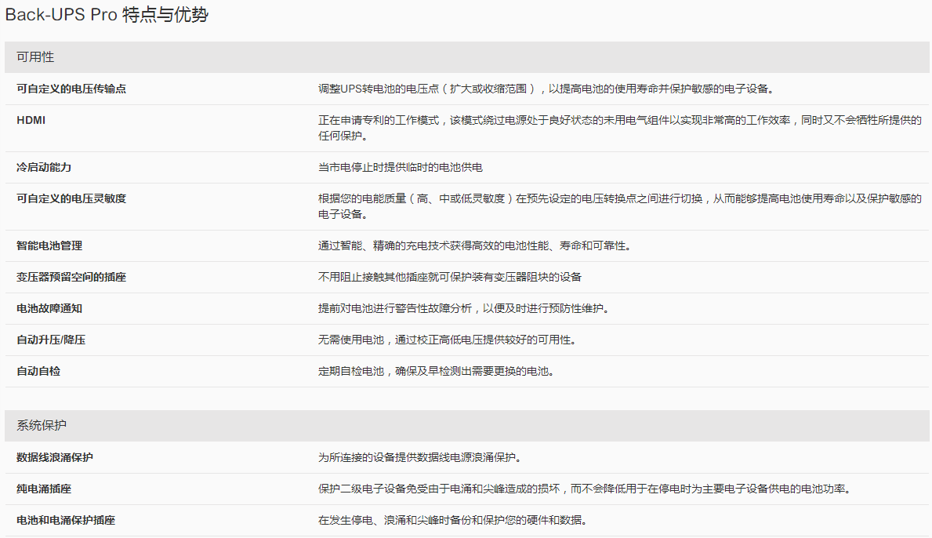This screenshot has width=932, height=538.
Task: Select the 可自定义的电压灵敏度 feature label
Action: 71,198
